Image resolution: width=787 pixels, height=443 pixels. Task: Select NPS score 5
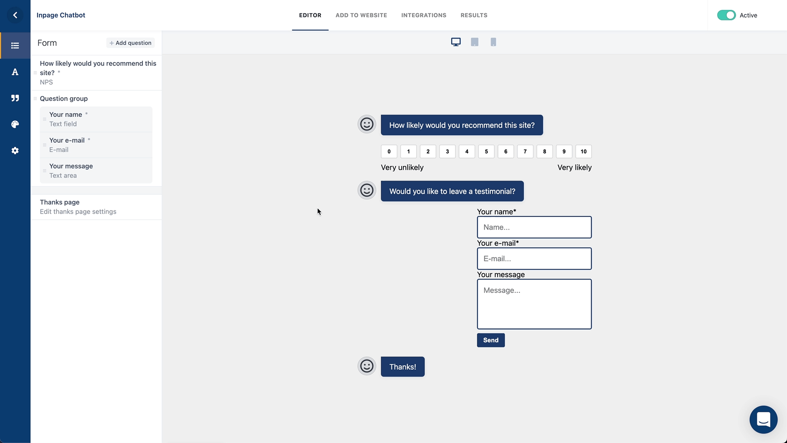click(487, 151)
